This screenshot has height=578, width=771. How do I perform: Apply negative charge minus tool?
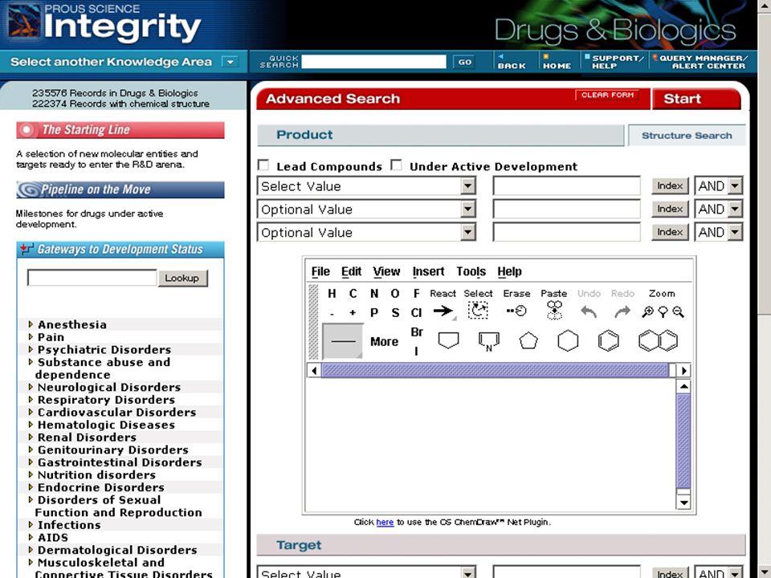(x=332, y=313)
